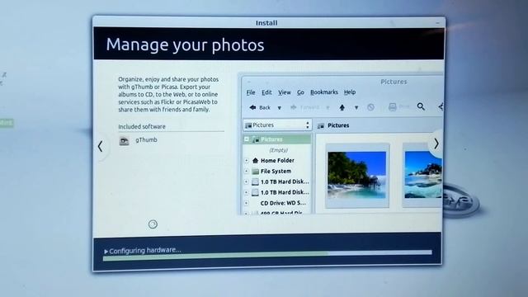Click the Manage your photos heading
The width and height of the screenshot is (528, 297).
pyautogui.click(x=185, y=45)
